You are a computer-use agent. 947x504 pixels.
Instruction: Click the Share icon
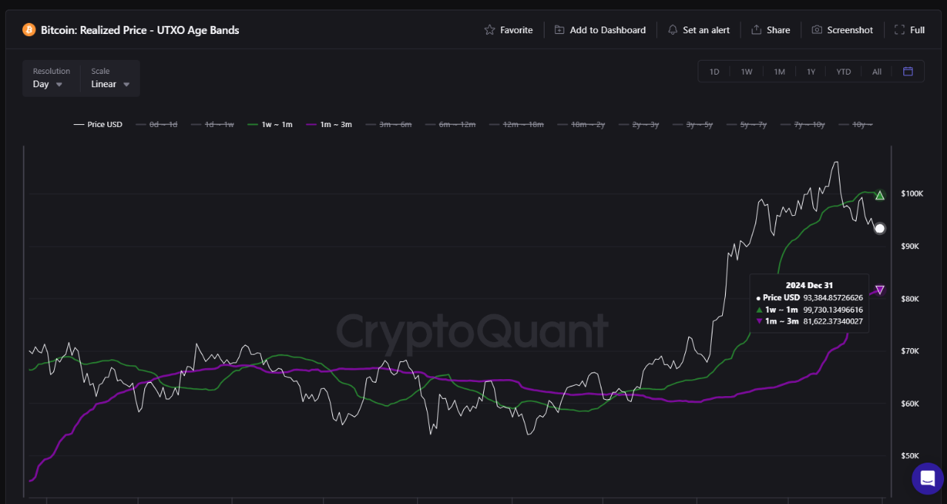(x=757, y=30)
